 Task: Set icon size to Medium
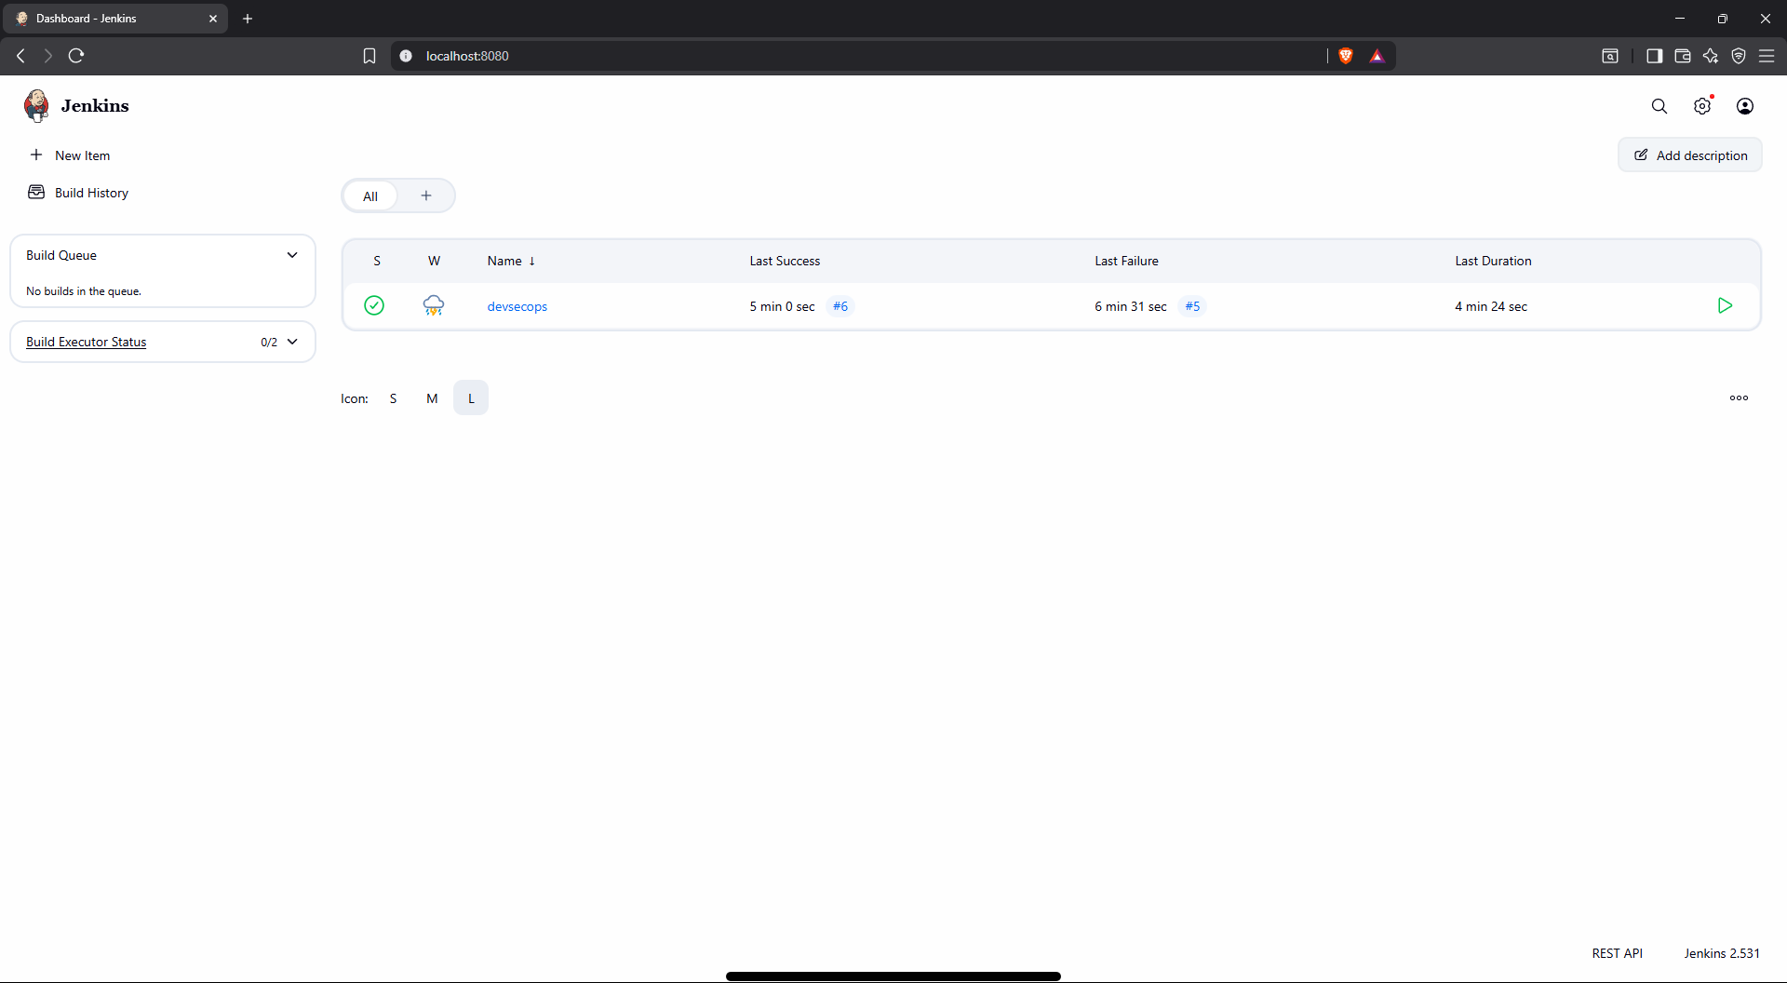coord(432,398)
